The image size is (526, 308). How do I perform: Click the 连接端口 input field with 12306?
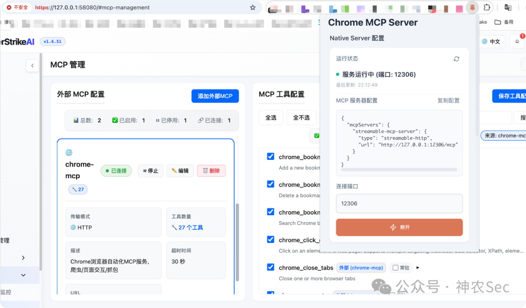399,204
